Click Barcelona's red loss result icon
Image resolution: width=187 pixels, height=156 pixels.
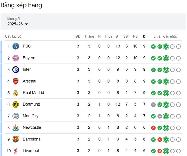click(159, 140)
